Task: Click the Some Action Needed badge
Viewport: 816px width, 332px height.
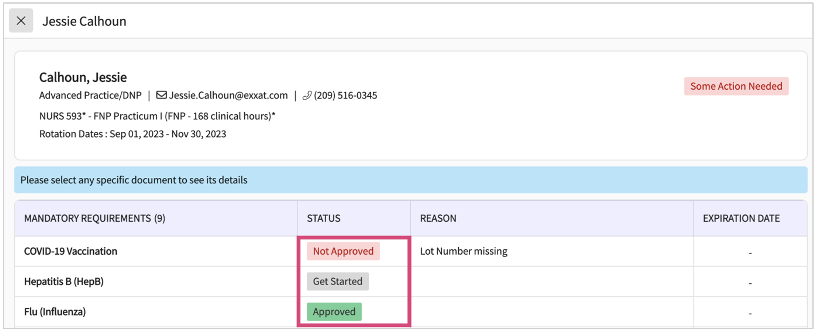Action: [736, 86]
